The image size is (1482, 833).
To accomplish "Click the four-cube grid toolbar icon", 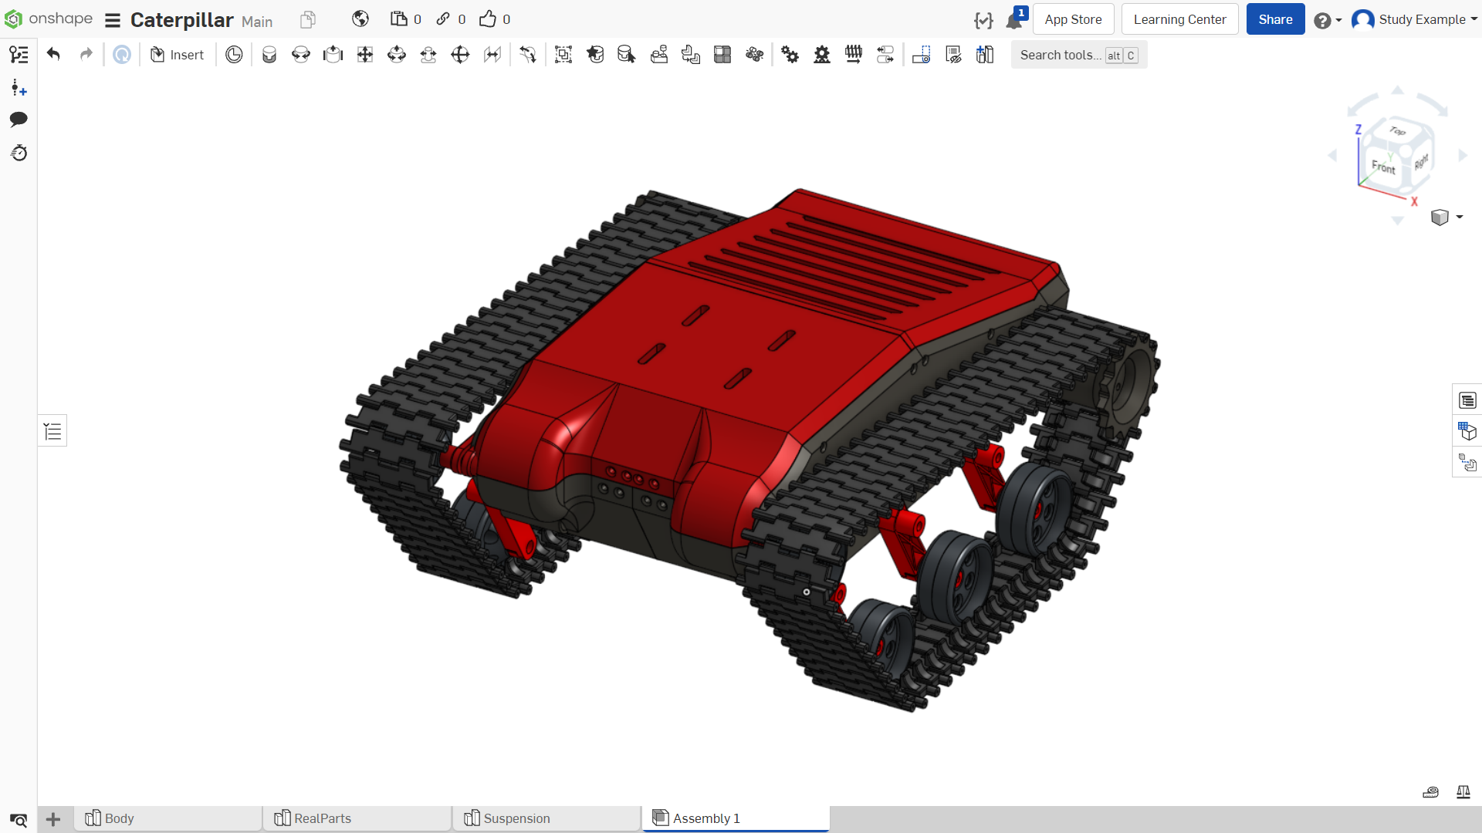I will point(722,55).
